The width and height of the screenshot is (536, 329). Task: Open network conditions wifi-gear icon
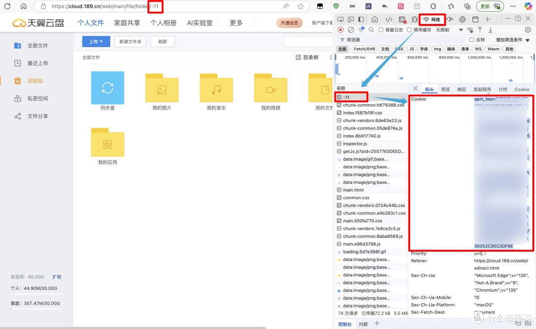click(470, 30)
